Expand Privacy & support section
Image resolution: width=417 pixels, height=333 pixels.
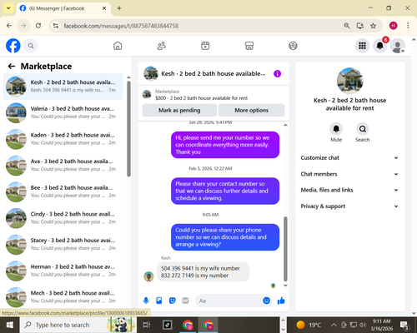pyautogui.click(x=349, y=206)
